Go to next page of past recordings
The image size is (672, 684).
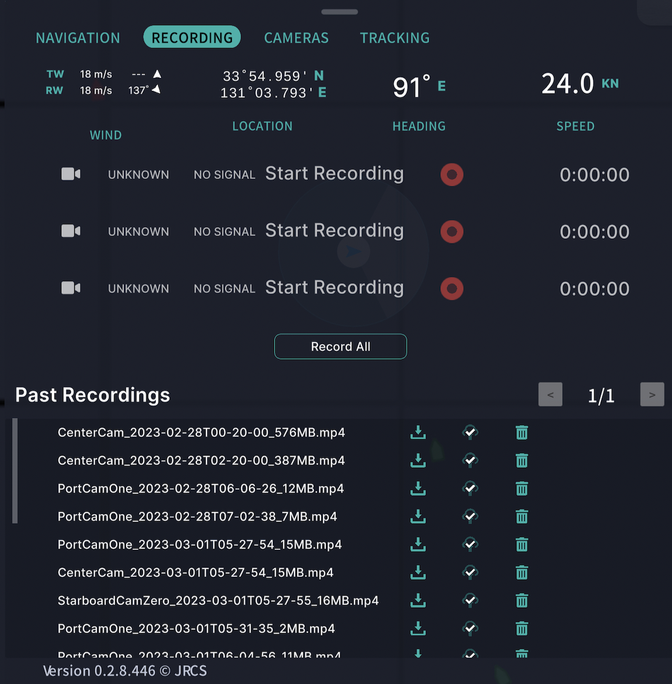tap(652, 395)
